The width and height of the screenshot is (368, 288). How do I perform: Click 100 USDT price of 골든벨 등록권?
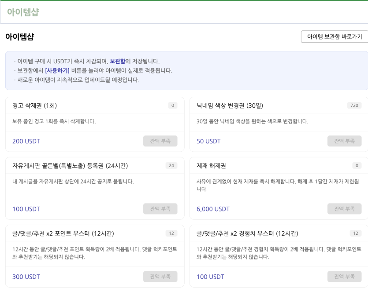26,209
